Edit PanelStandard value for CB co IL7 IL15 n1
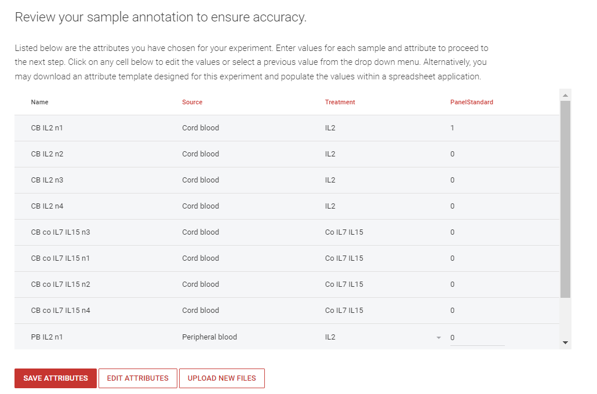The height and width of the screenshot is (394, 597). pyautogui.click(x=452, y=258)
